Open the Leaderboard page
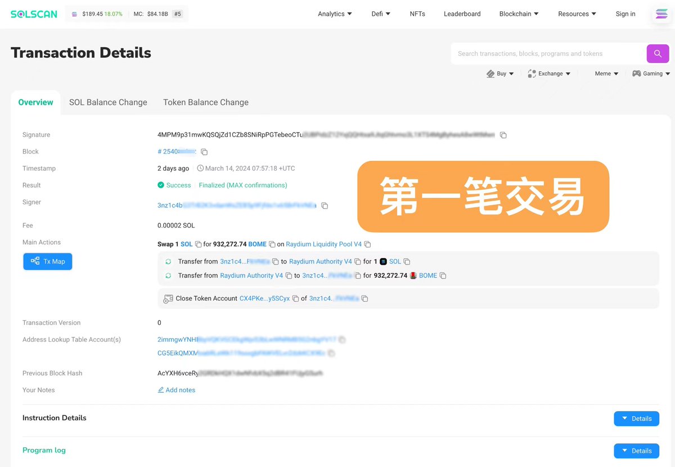This screenshot has width=675, height=467. pyautogui.click(x=462, y=14)
